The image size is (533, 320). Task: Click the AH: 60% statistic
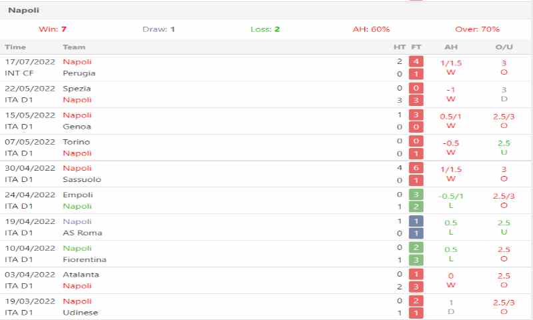371,29
